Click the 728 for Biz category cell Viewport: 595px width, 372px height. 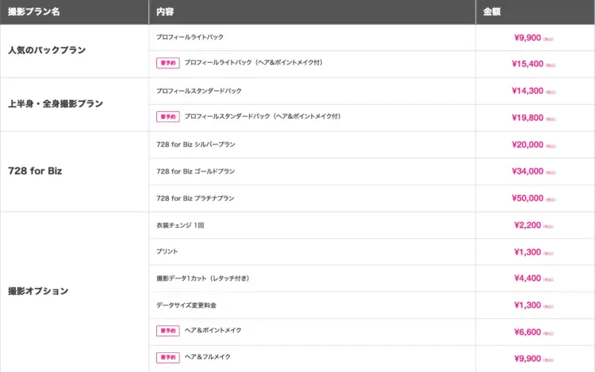tap(35, 171)
